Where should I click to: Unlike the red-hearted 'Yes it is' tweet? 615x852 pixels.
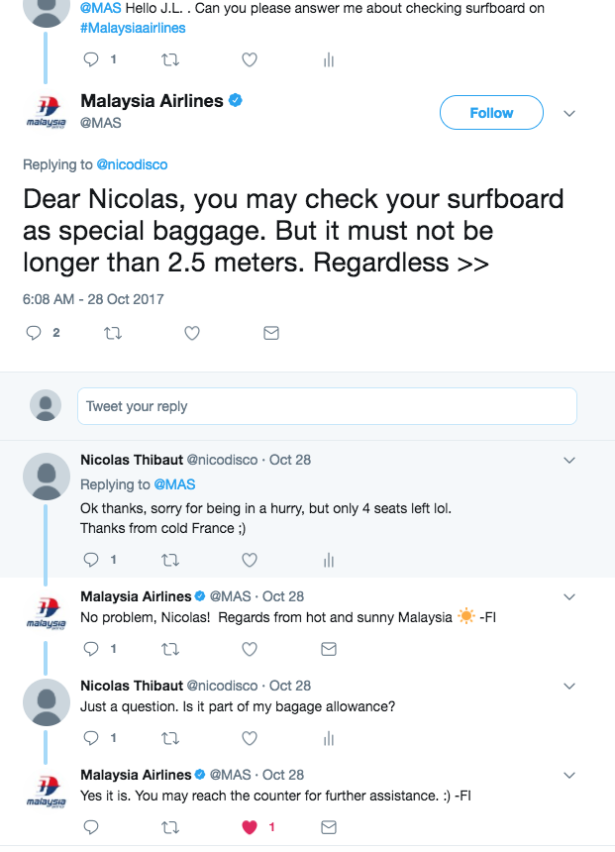coord(251,827)
